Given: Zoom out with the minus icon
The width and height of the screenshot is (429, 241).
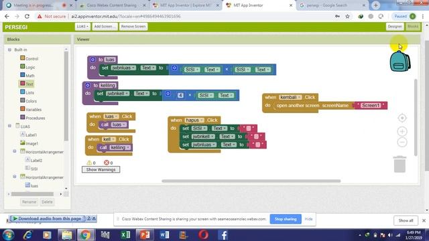Looking at the screenshot, I should [x=402, y=142].
